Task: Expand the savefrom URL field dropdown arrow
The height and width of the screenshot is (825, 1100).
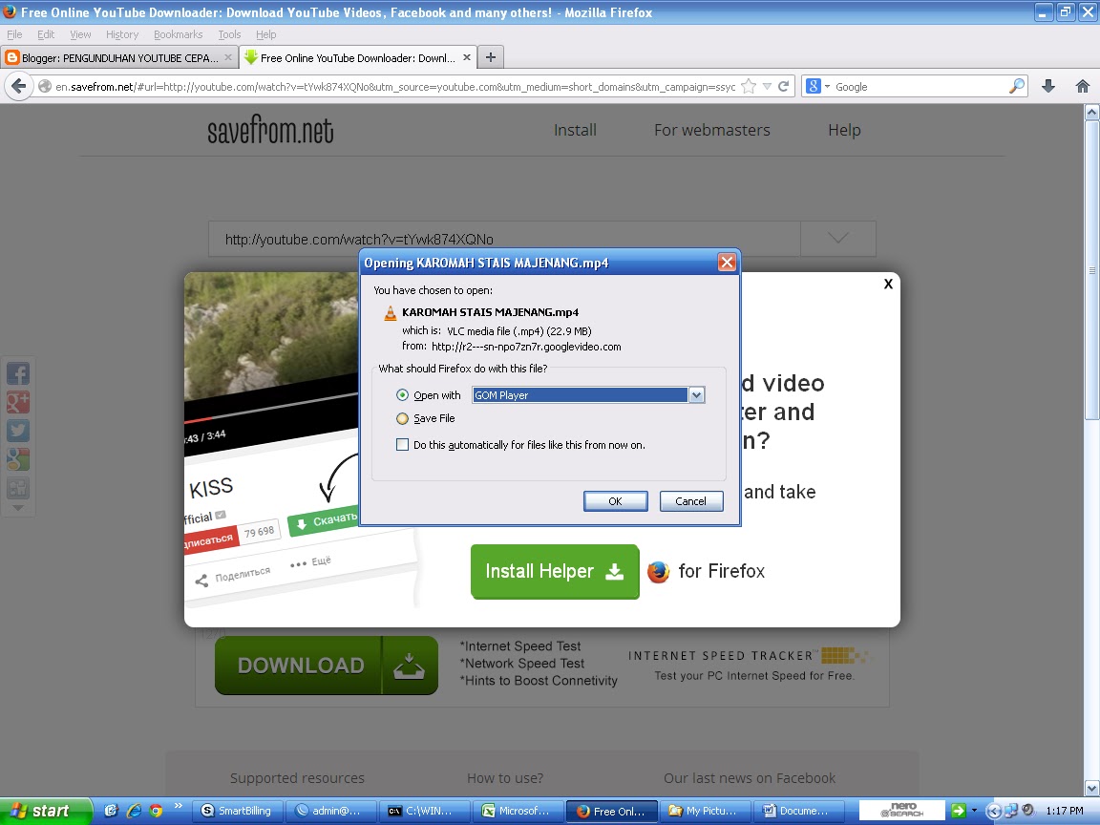Action: [838, 239]
